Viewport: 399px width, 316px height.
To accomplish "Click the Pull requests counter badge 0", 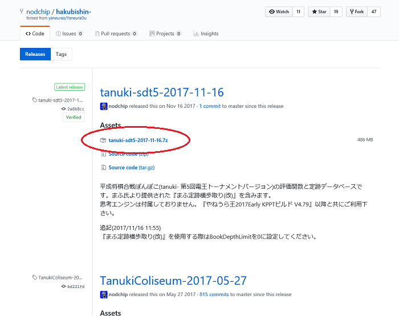I will click(x=135, y=34).
